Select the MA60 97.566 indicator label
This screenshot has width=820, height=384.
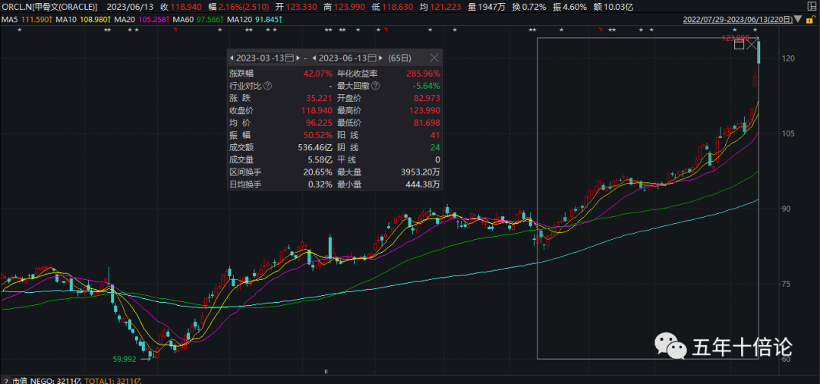(197, 20)
